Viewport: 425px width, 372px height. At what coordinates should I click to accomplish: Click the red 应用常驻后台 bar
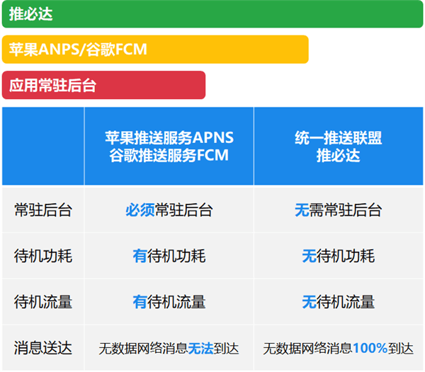(103, 85)
